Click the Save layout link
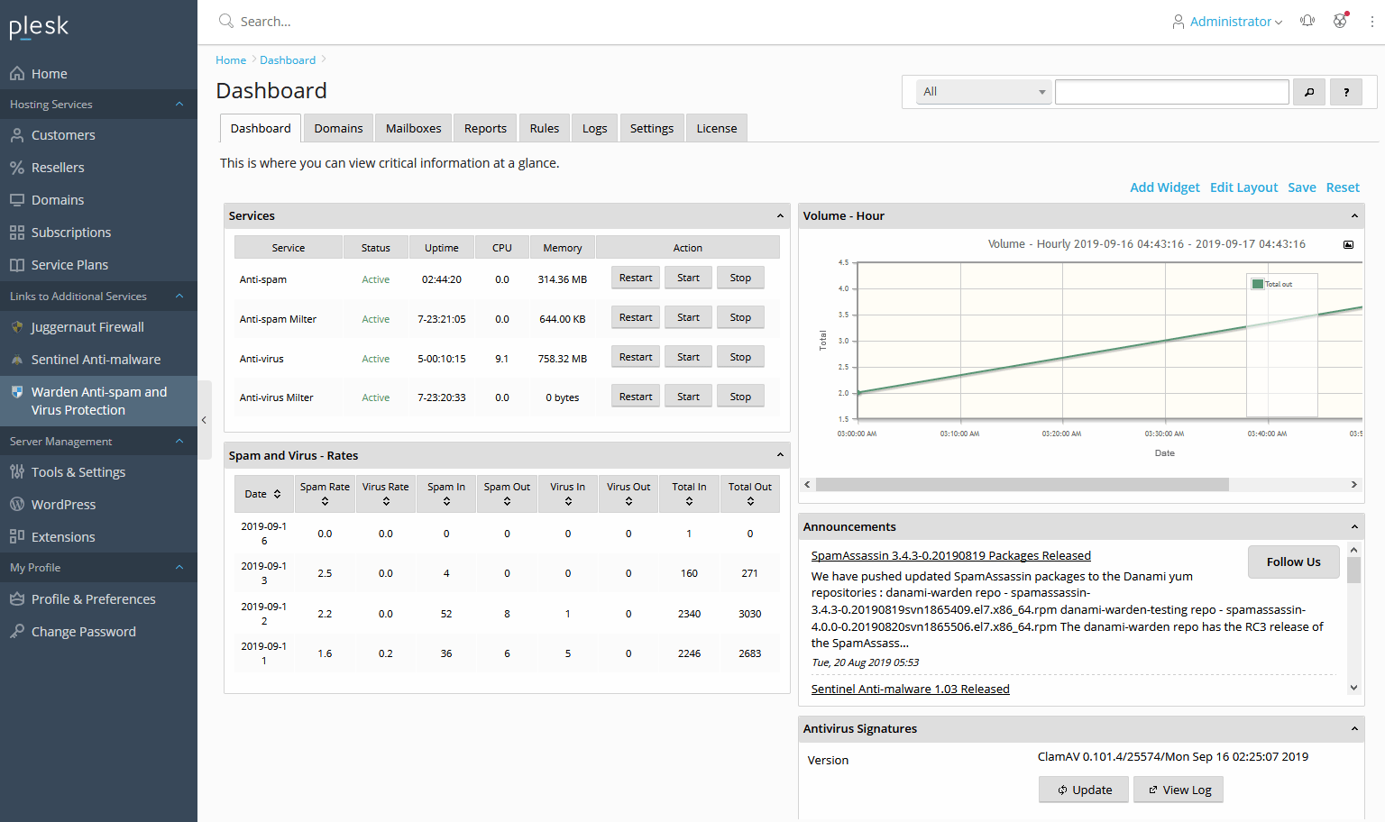This screenshot has height=822, width=1385. coord(1301,187)
